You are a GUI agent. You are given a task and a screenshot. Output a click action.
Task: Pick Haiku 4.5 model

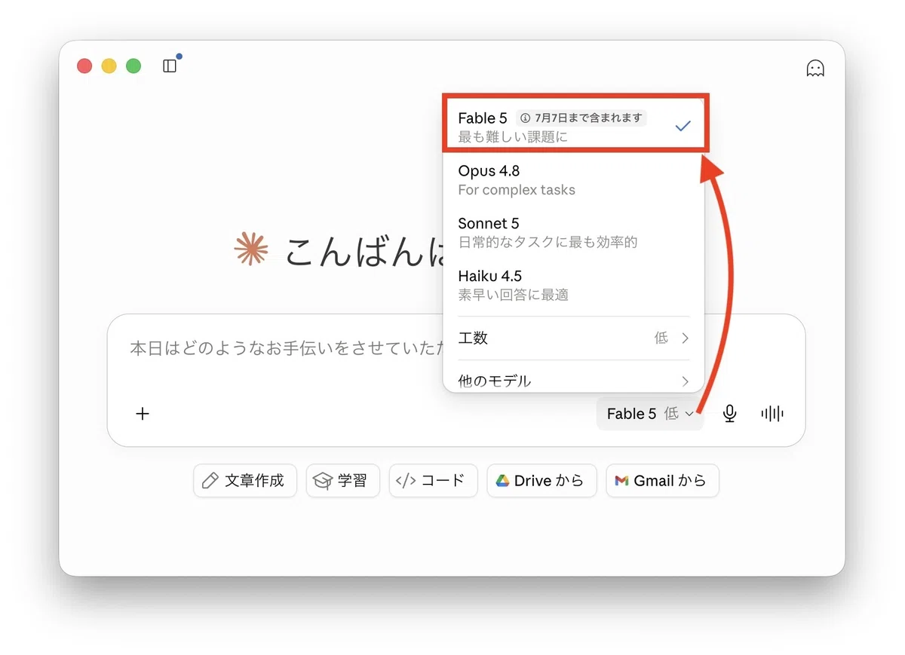[x=574, y=285]
